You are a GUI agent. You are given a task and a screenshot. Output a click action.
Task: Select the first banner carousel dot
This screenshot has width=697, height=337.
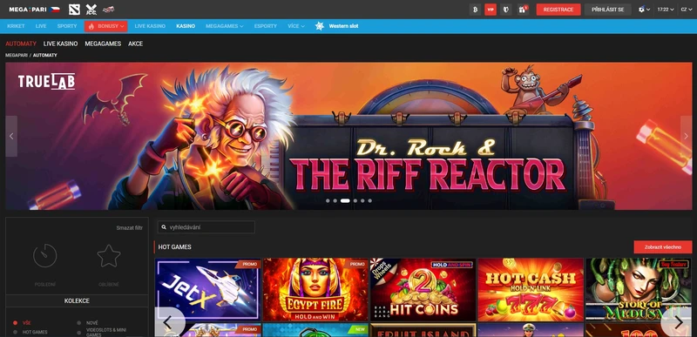tap(328, 200)
